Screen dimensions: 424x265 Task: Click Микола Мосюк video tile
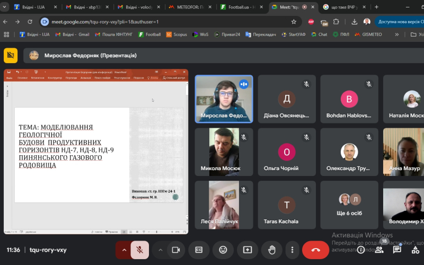click(224, 152)
